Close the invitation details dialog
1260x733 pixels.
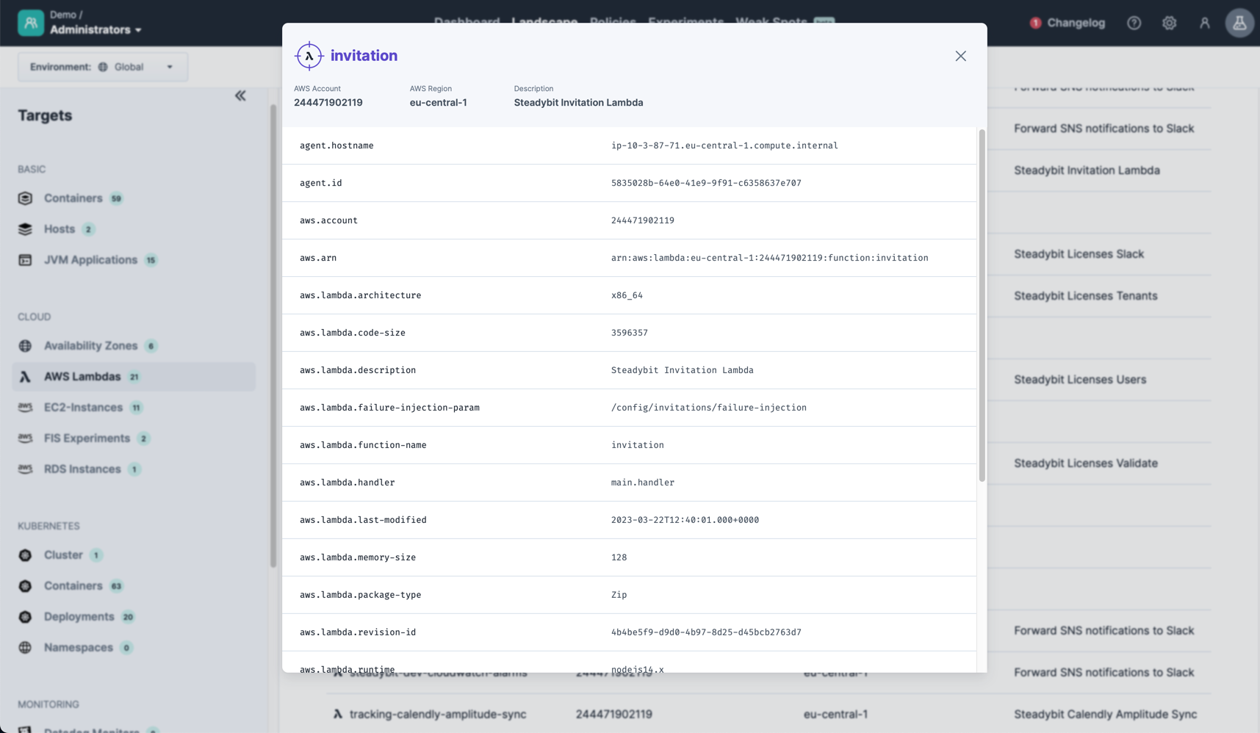point(960,56)
